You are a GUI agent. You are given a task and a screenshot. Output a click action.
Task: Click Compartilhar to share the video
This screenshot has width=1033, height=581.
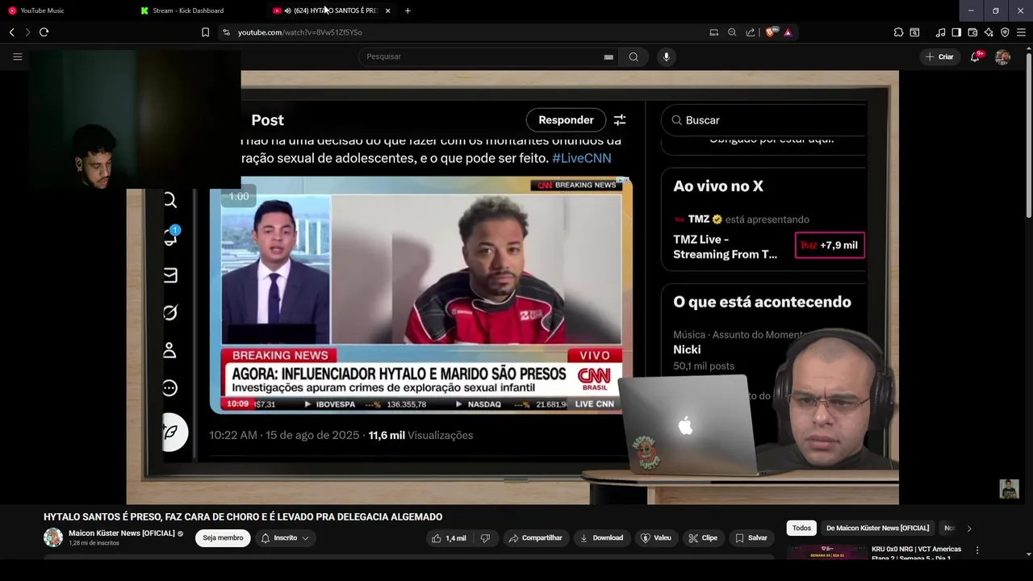point(535,537)
